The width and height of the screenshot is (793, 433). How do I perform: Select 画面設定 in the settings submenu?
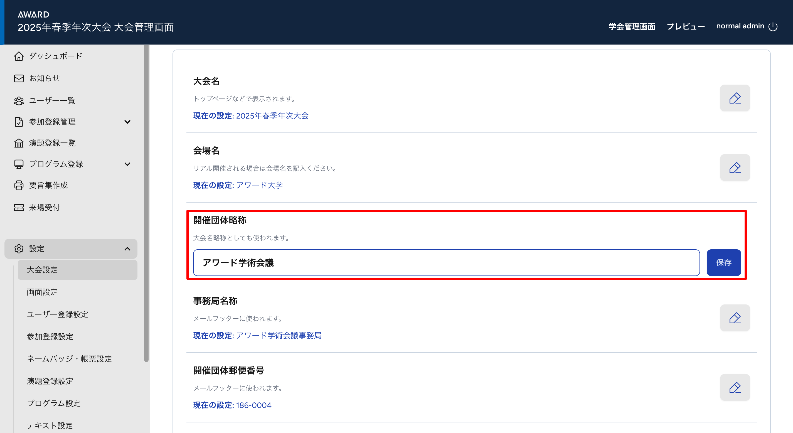[42, 292]
